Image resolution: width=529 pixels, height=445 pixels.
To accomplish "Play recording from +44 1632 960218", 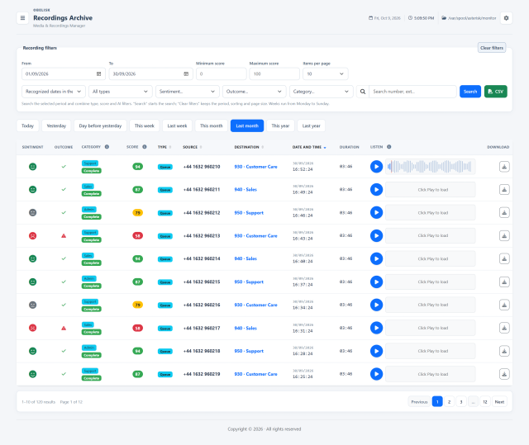I will 376,351.
